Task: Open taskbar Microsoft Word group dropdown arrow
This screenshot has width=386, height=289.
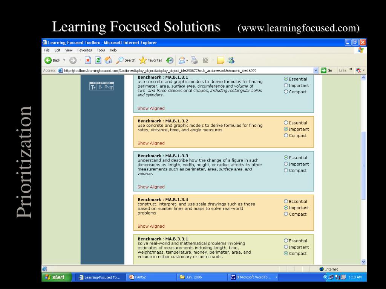Action: pyautogui.click(x=276, y=277)
